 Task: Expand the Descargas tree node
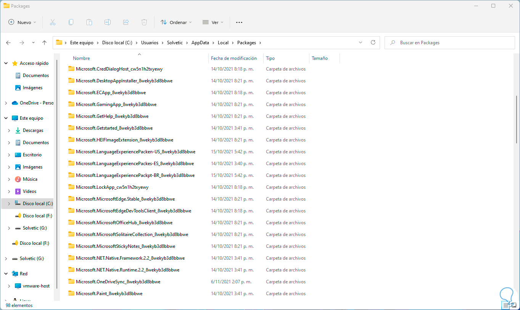tap(9, 130)
